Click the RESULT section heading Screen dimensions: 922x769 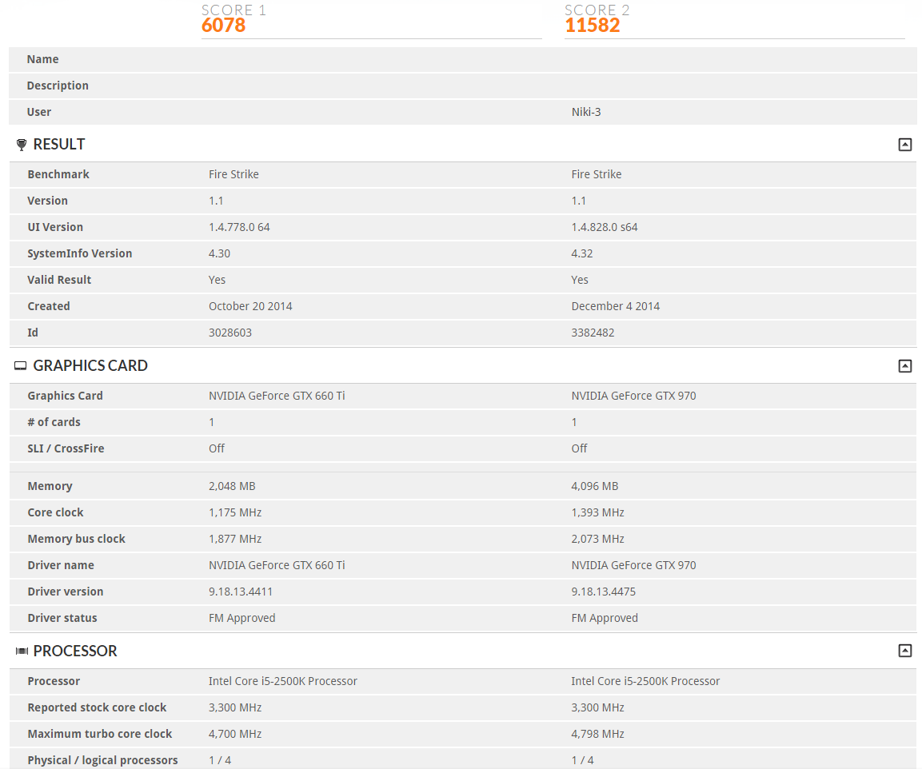[59, 144]
